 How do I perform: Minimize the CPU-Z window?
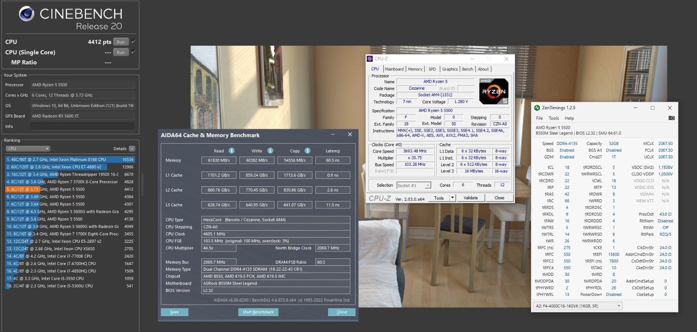473,59
